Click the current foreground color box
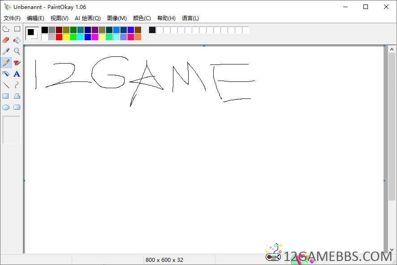The width and height of the screenshot is (397, 265). click(30, 32)
